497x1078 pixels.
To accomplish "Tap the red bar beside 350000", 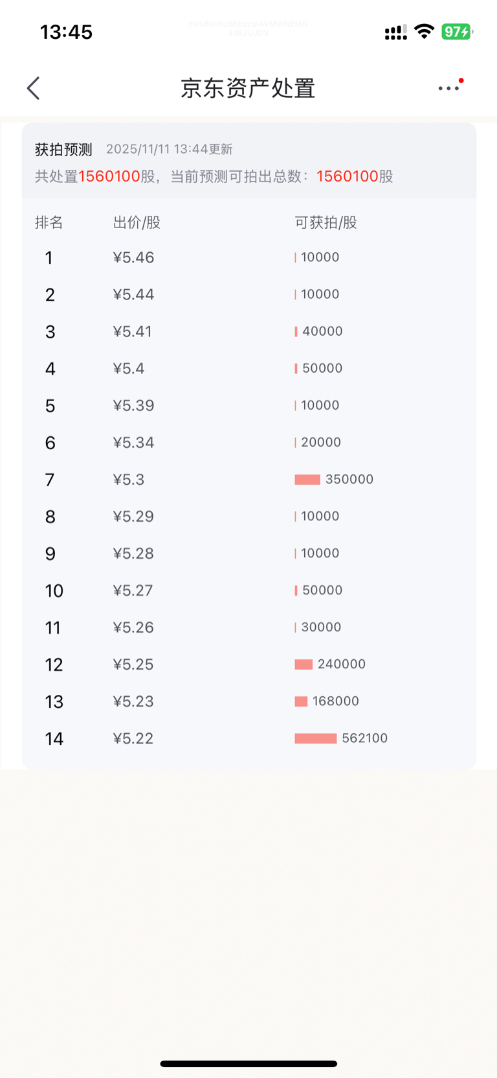I will point(307,480).
